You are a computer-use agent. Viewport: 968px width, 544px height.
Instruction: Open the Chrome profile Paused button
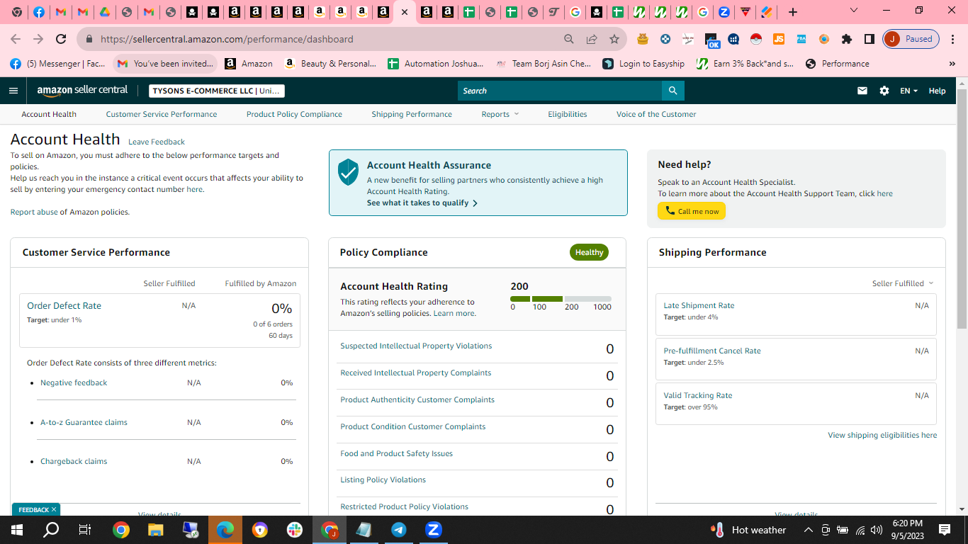[x=911, y=39]
